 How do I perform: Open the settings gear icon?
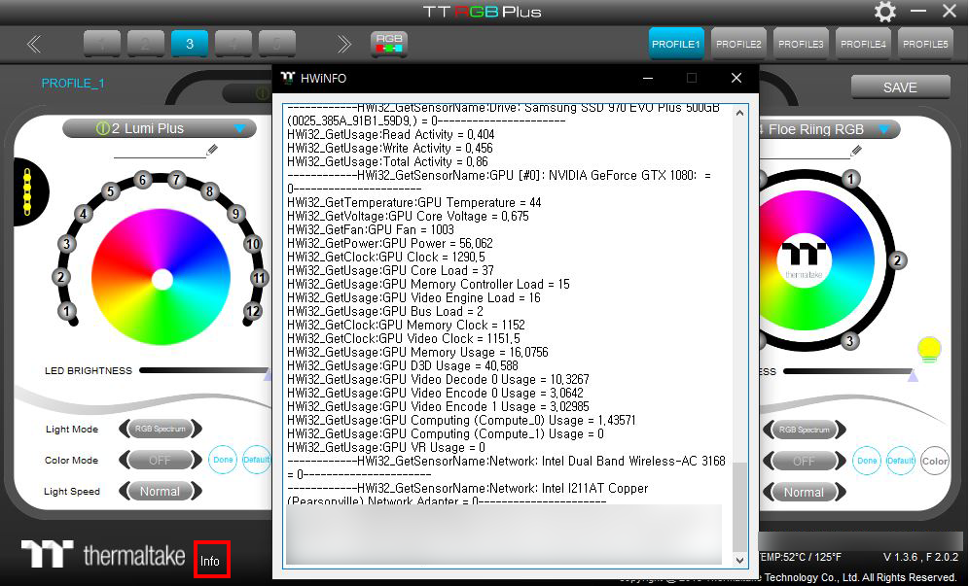point(885,12)
